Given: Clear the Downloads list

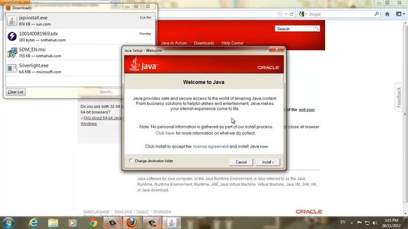Looking at the screenshot, I should [15, 92].
